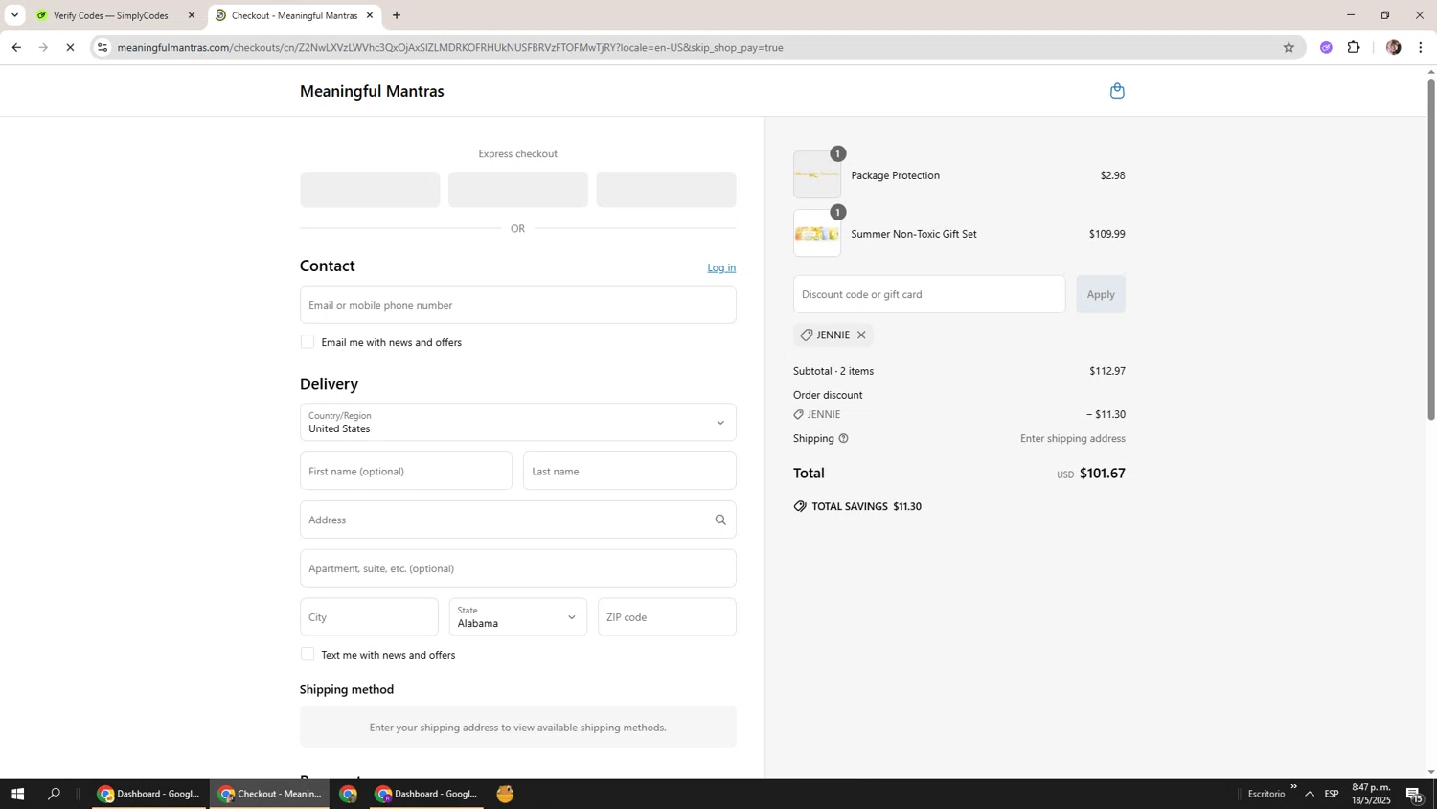1437x809 pixels.
Task: Click the first express checkout button
Action: pyautogui.click(x=370, y=190)
